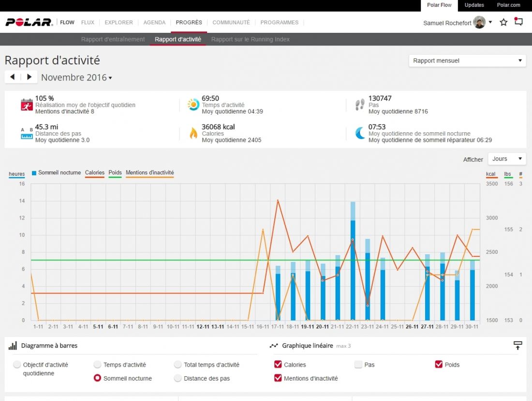Image resolution: width=532 pixels, height=401 pixels.
Task: Open favorites star icon
Action: 503,22
